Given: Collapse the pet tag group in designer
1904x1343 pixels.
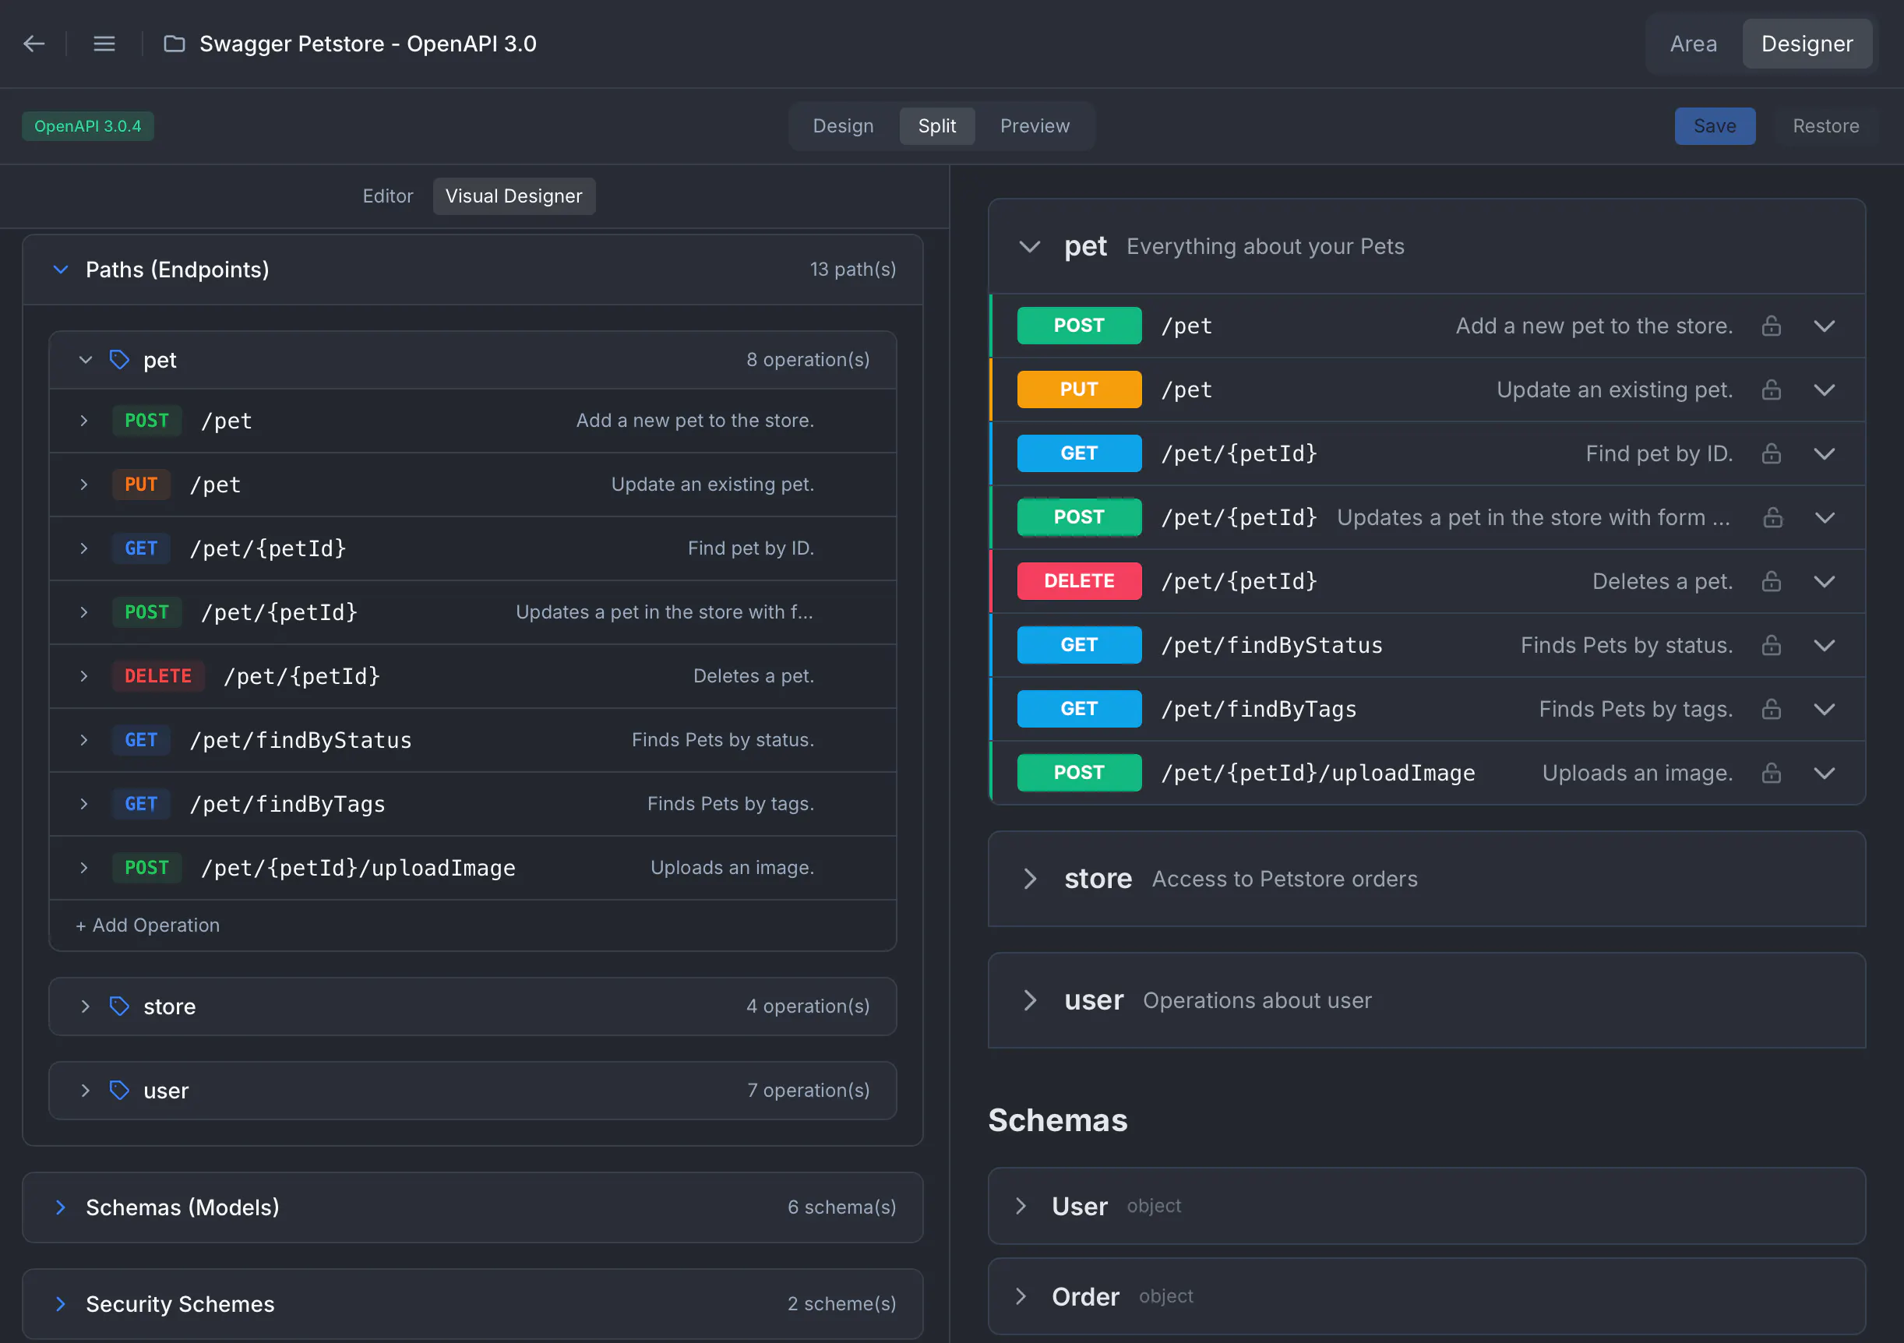Looking at the screenshot, I should [x=85, y=360].
